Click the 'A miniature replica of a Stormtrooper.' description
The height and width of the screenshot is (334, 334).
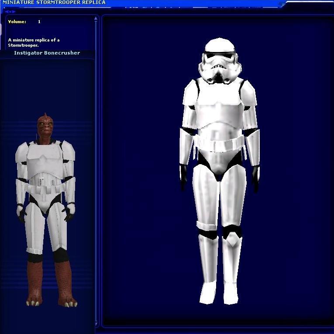pos(34,43)
